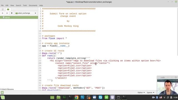Open the music note sound tray icon
178x100 pixels.
tap(168, 97)
